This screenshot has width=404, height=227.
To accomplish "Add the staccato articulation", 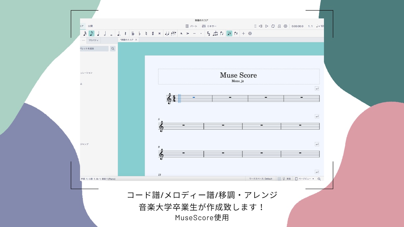I will pyautogui.click(x=201, y=33).
